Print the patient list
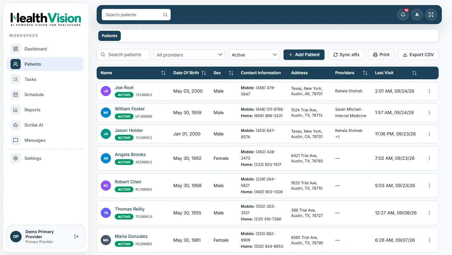This screenshot has height=255, width=452. (381, 55)
